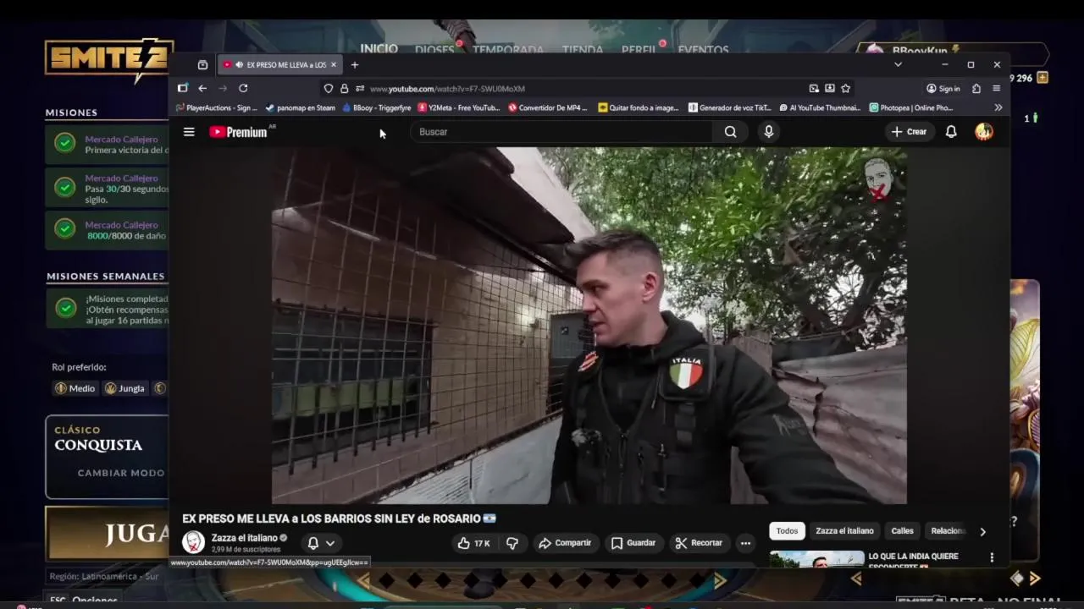Viewport: 1084px width, 609px height.
Task: Open Zazza el italiano channel name link
Action: [245, 538]
